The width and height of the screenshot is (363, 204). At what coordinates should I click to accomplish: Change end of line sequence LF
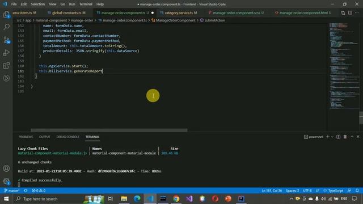pos(317,190)
